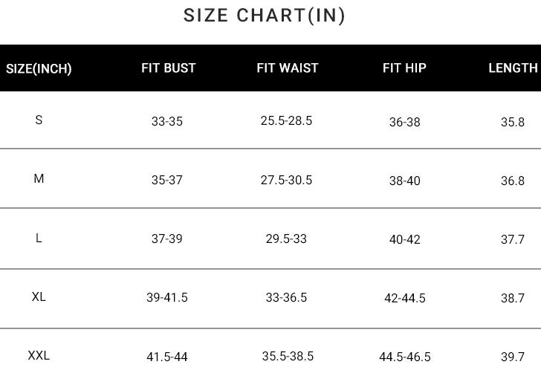Click the SIZE CHART(IN) title
This screenshot has width=541, height=370.
click(x=265, y=16)
